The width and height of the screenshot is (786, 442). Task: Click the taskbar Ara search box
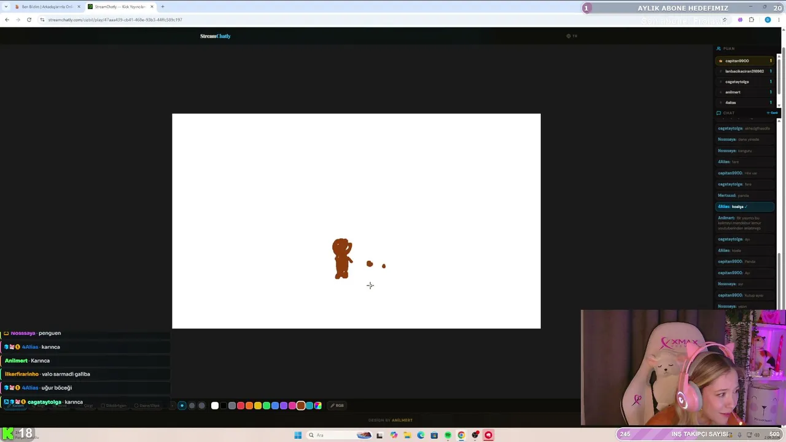coord(339,435)
